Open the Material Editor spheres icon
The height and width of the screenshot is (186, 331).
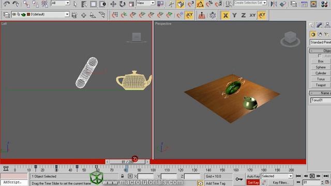click(324, 4)
